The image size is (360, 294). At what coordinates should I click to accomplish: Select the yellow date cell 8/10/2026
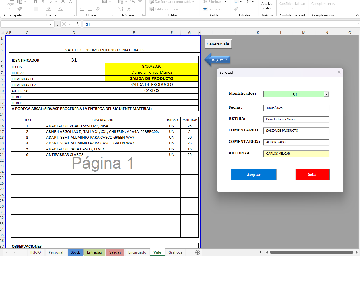pyautogui.click(x=152, y=66)
